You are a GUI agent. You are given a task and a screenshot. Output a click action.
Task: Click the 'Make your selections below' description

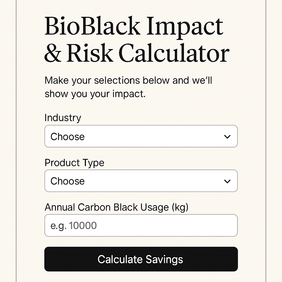128,81
